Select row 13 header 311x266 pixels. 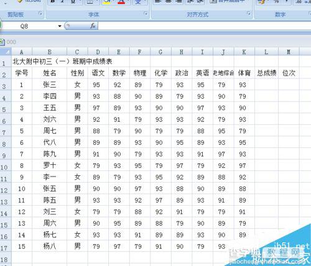pos(6,200)
